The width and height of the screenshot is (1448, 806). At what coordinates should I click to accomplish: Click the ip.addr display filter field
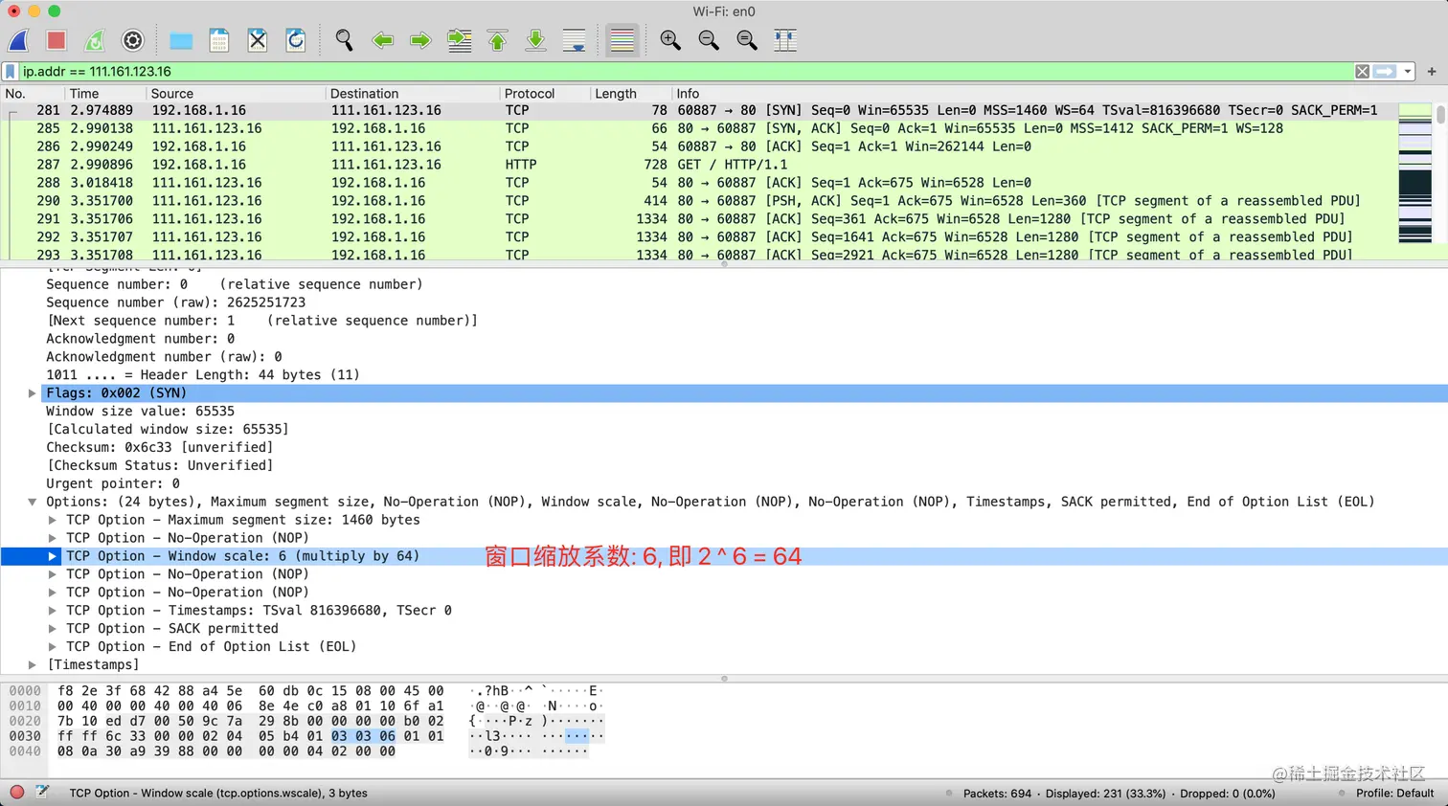[x=685, y=72]
